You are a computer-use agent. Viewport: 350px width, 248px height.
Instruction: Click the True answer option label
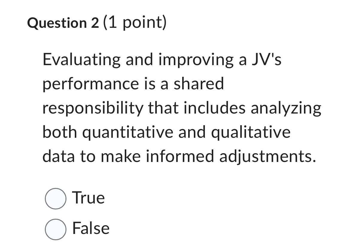click(x=88, y=198)
